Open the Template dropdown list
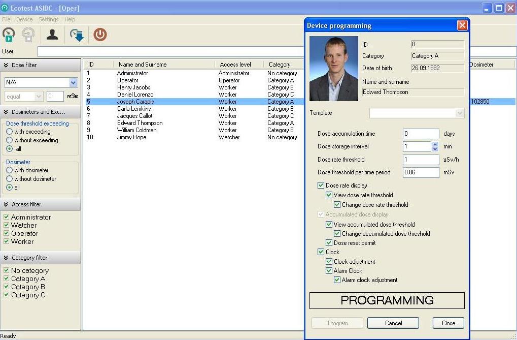The height and width of the screenshot is (340, 517). click(x=460, y=113)
